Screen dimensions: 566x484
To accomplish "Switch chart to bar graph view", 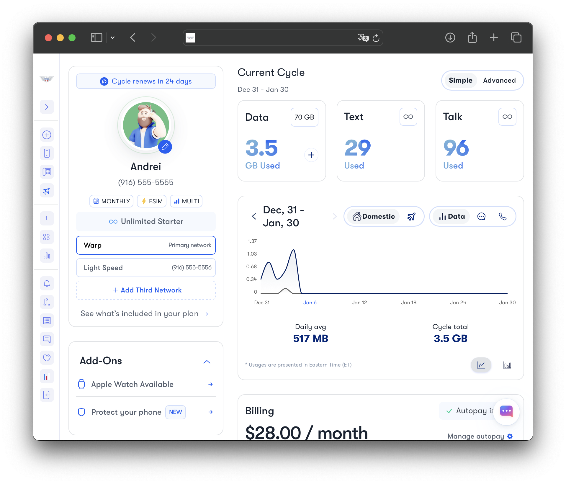I will pos(507,365).
